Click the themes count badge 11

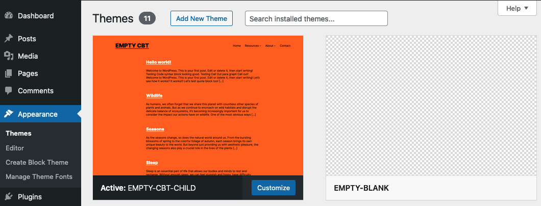point(147,18)
